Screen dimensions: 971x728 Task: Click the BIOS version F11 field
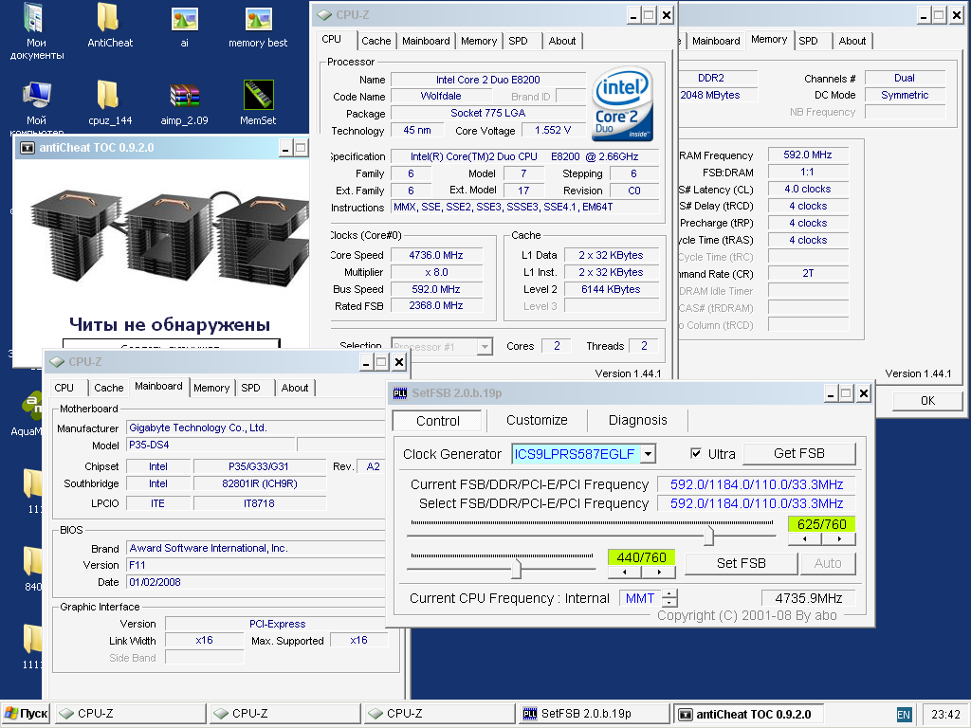(255, 565)
